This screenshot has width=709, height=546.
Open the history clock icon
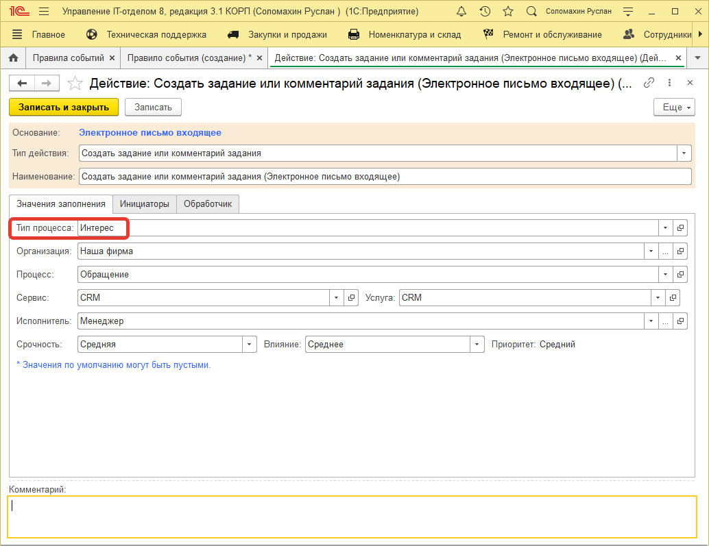tap(485, 12)
